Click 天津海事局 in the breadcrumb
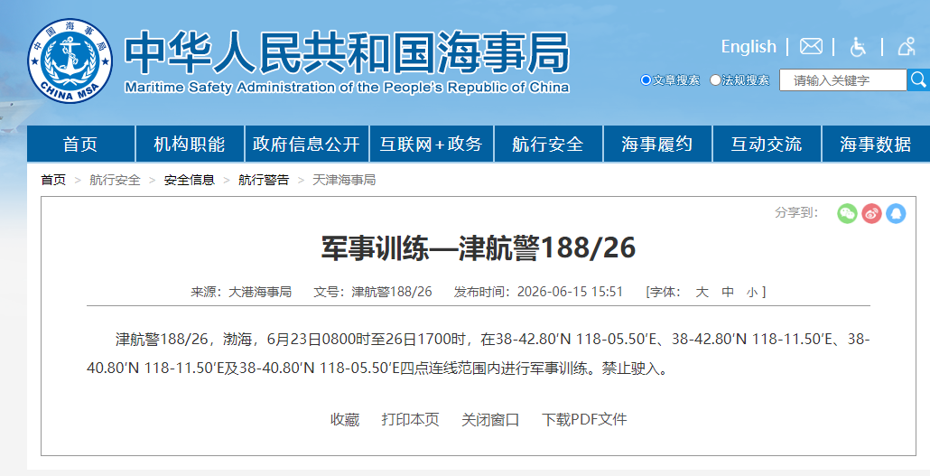This screenshot has width=930, height=476. [x=344, y=180]
